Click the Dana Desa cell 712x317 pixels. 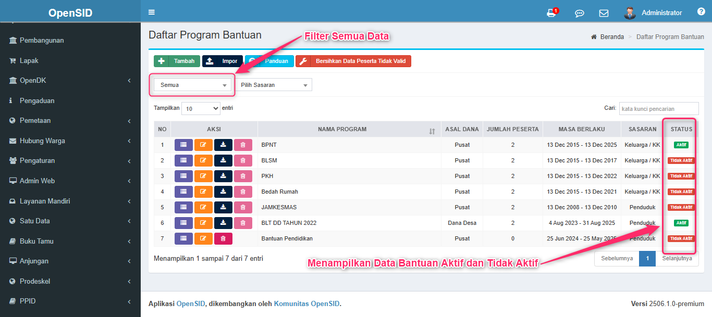462,223
